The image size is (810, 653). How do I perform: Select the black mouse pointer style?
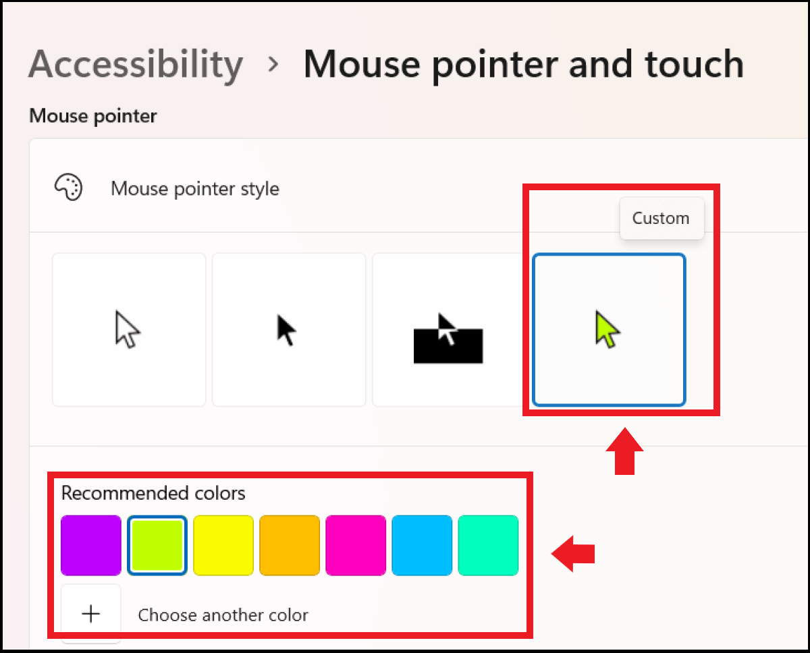coord(289,329)
